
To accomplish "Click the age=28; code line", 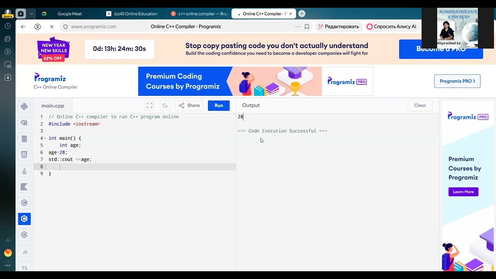I will [58, 152].
